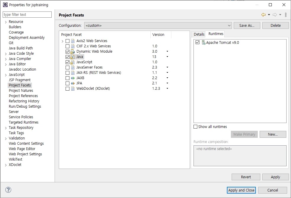The image size is (291, 198).
Task: Click the Axis2 Web Services document icon
Action: 73,41
